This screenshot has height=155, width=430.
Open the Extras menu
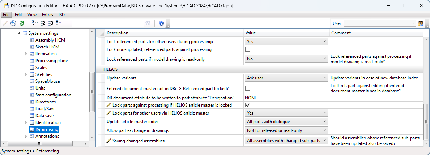pos(47,15)
